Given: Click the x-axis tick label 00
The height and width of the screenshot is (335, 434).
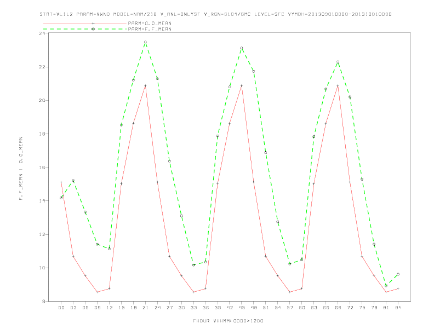Looking at the screenshot, I should [x=61, y=308].
